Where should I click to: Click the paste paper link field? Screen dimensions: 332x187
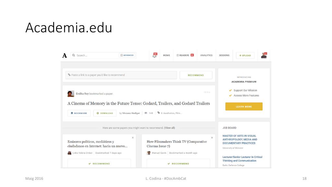click(121, 75)
